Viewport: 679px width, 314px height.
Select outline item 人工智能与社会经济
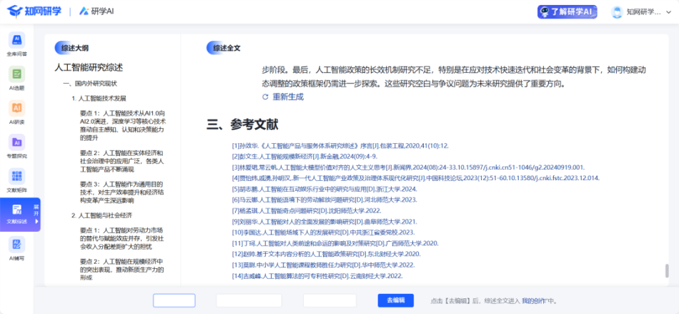click(x=104, y=215)
